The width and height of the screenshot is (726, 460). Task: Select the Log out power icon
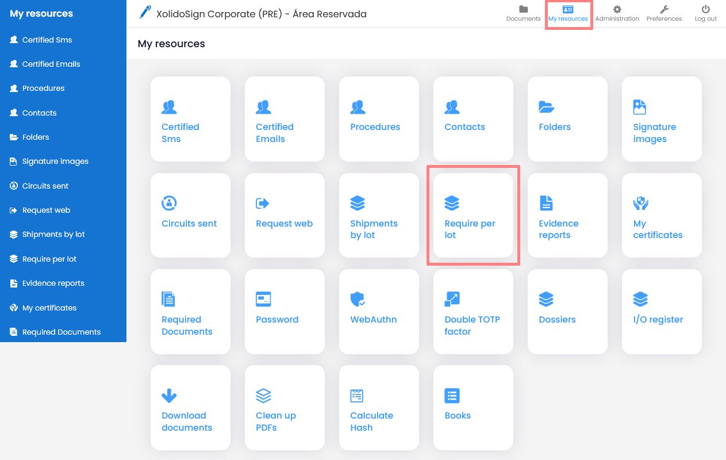705,9
